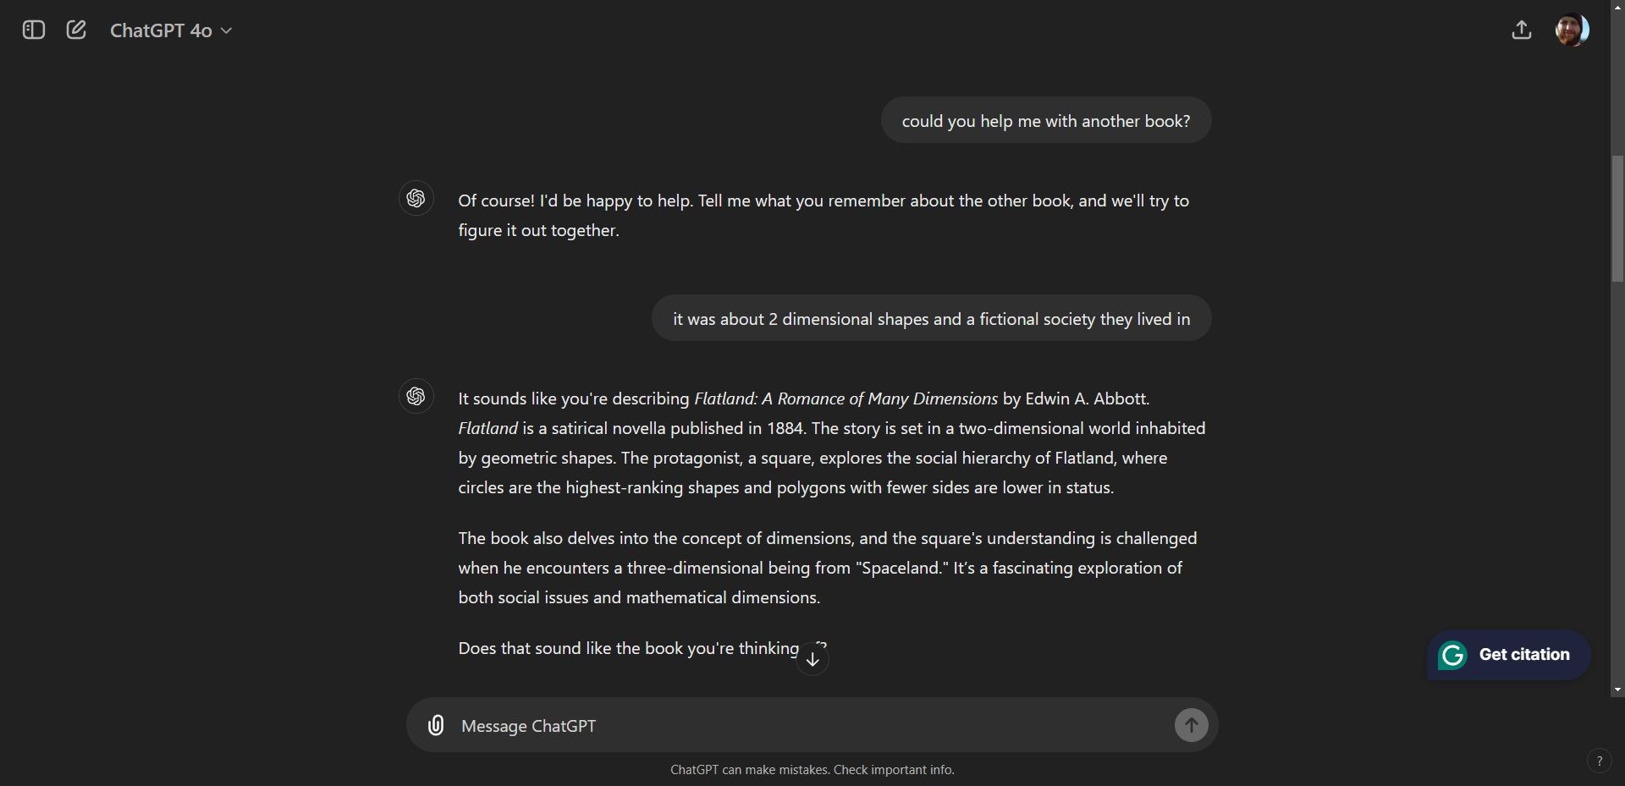The height and width of the screenshot is (786, 1625).
Task: Attach a file with paperclip icon
Action: (x=436, y=725)
